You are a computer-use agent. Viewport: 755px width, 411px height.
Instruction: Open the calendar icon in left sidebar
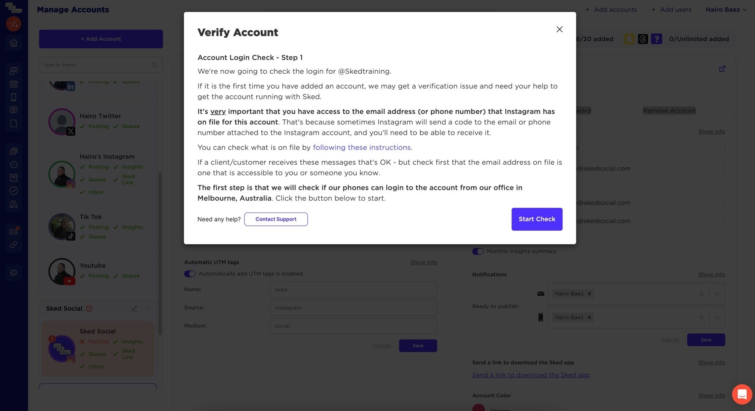[14, 84]
